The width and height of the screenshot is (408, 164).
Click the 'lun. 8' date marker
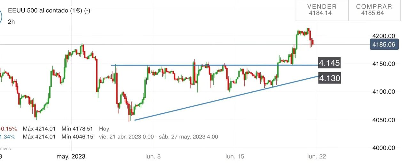[x=153, y=156]
